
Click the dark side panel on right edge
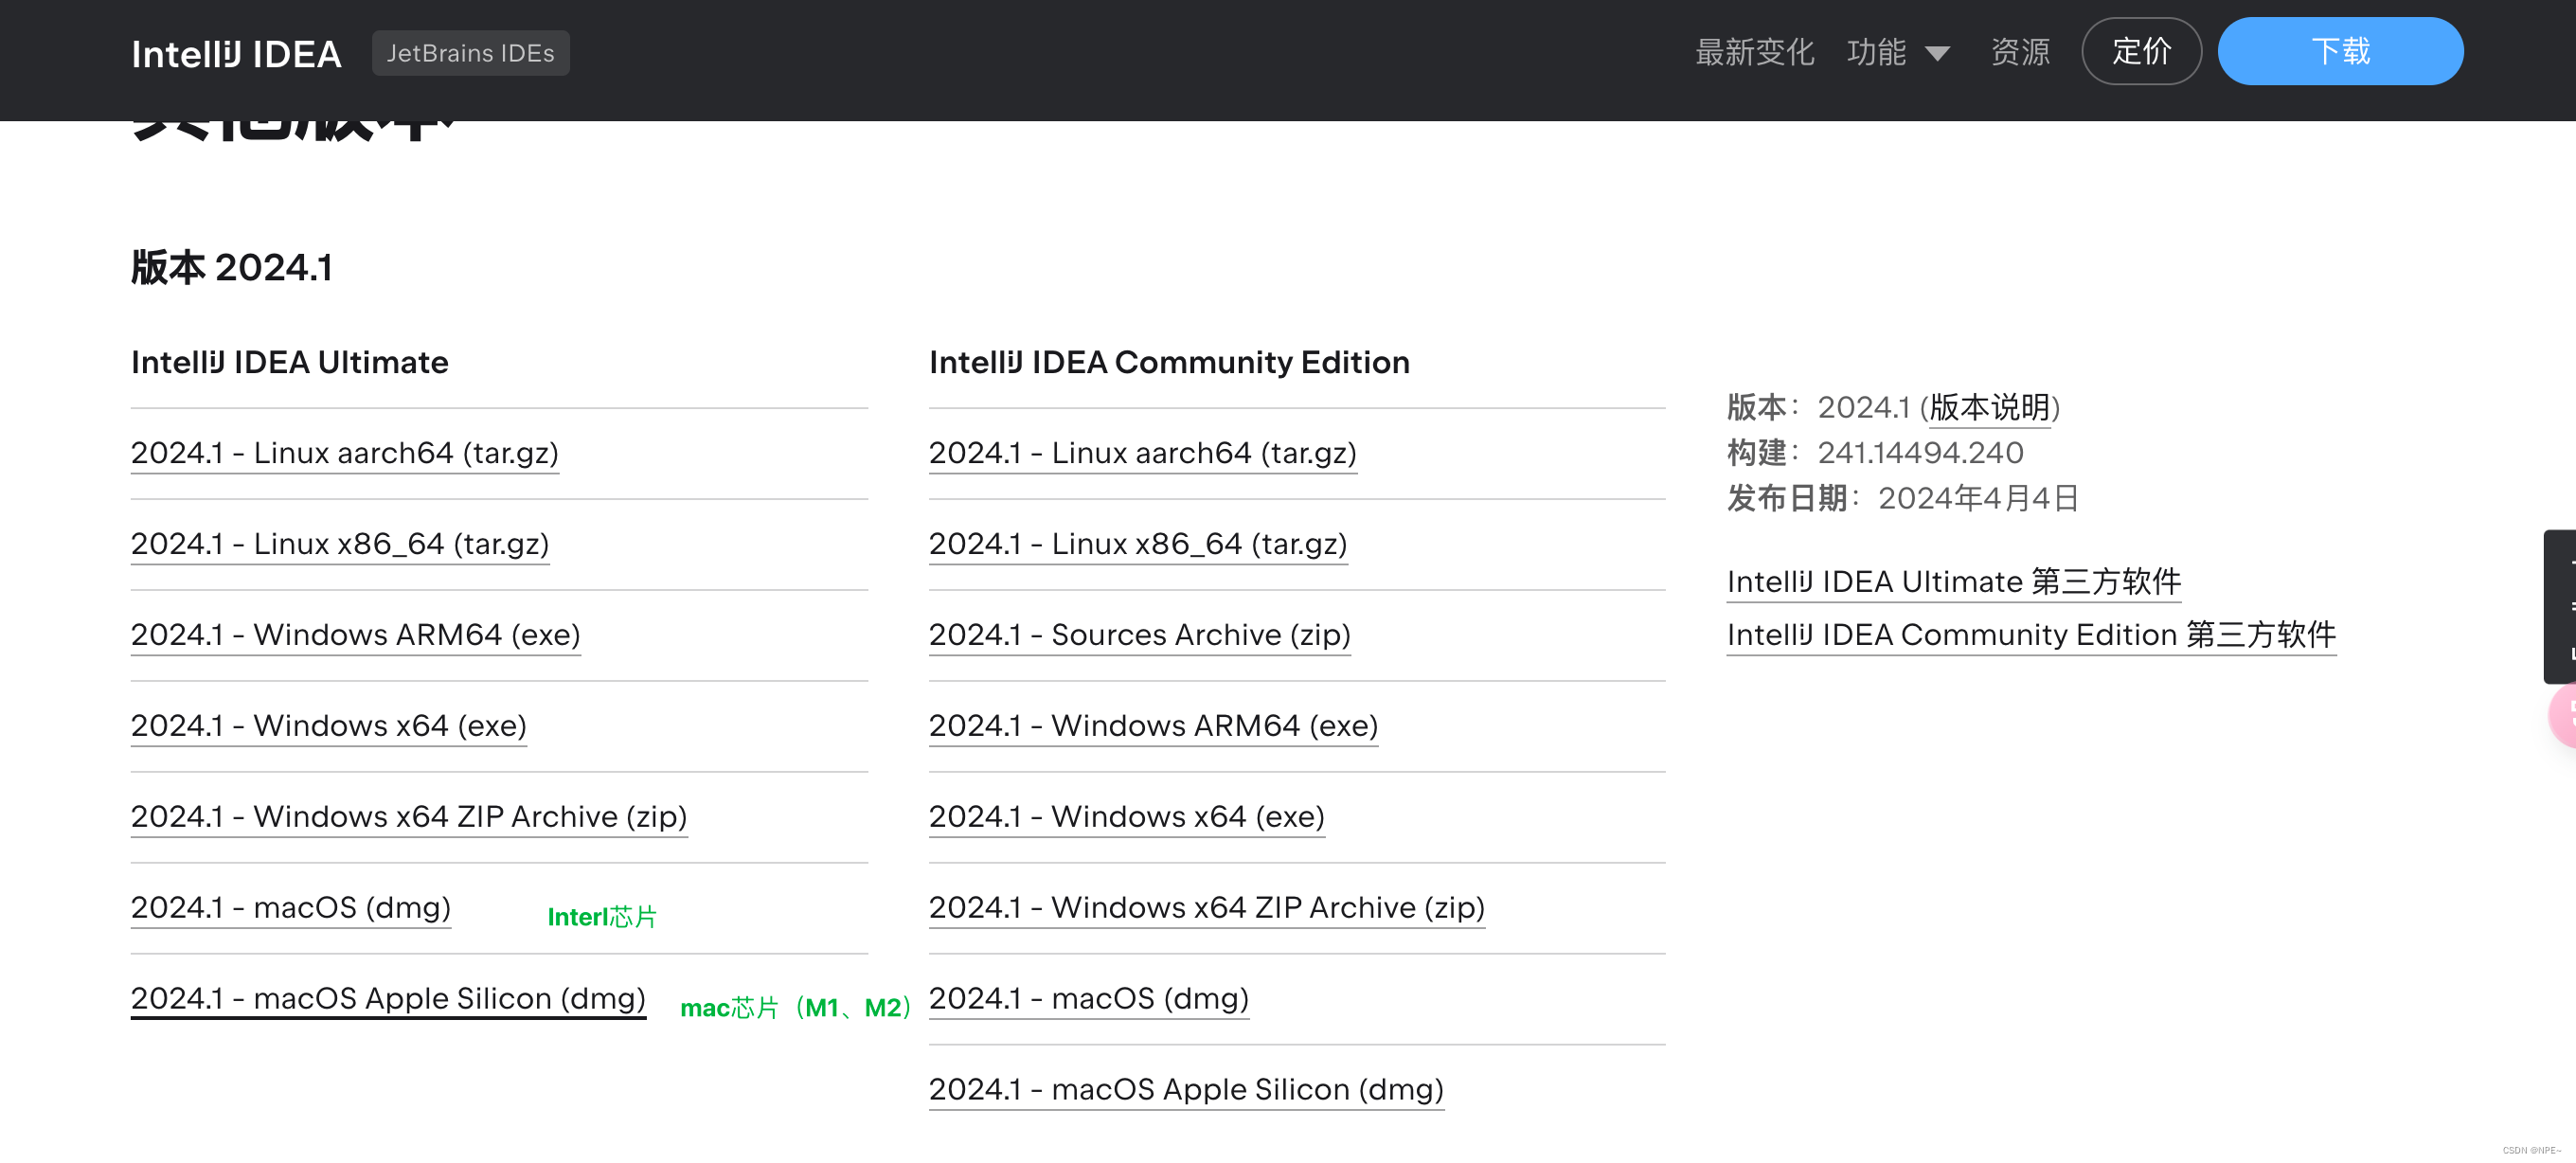coord(2560,607)
